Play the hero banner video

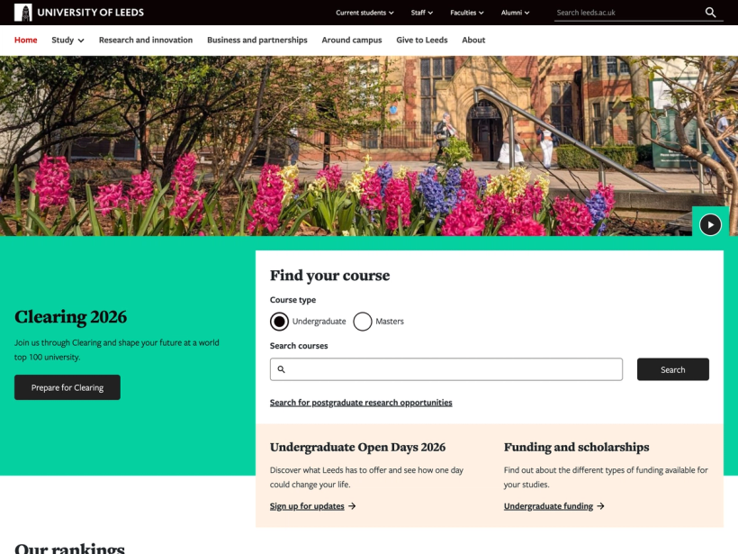710,224
